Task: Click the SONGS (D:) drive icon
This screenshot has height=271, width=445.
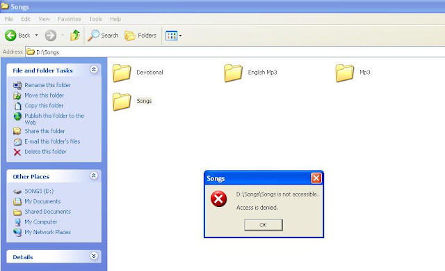Action: coord(17,192)
